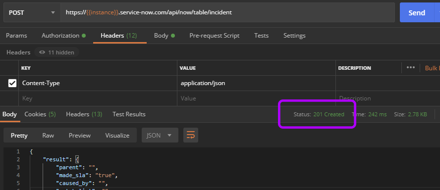The width and height of the screenshot is (440, 190).
Task: Click the Description placeholder field
Action: point(388,98)
